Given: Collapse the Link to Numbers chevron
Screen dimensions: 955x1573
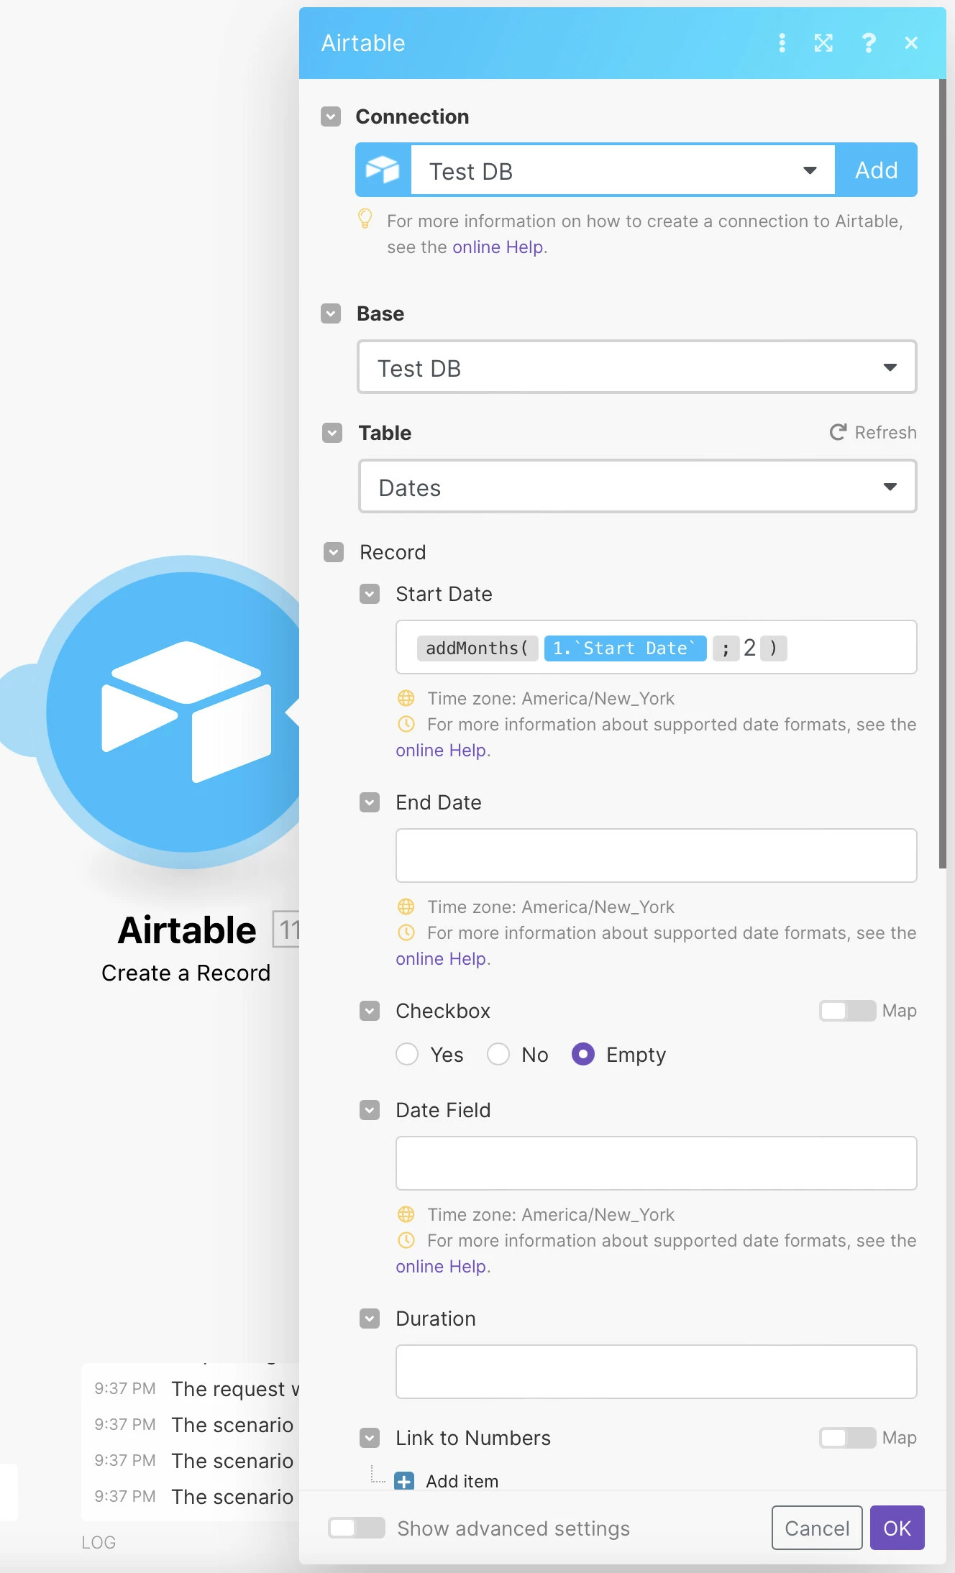Looking at the screenshot, I should tap(370, 1438).
